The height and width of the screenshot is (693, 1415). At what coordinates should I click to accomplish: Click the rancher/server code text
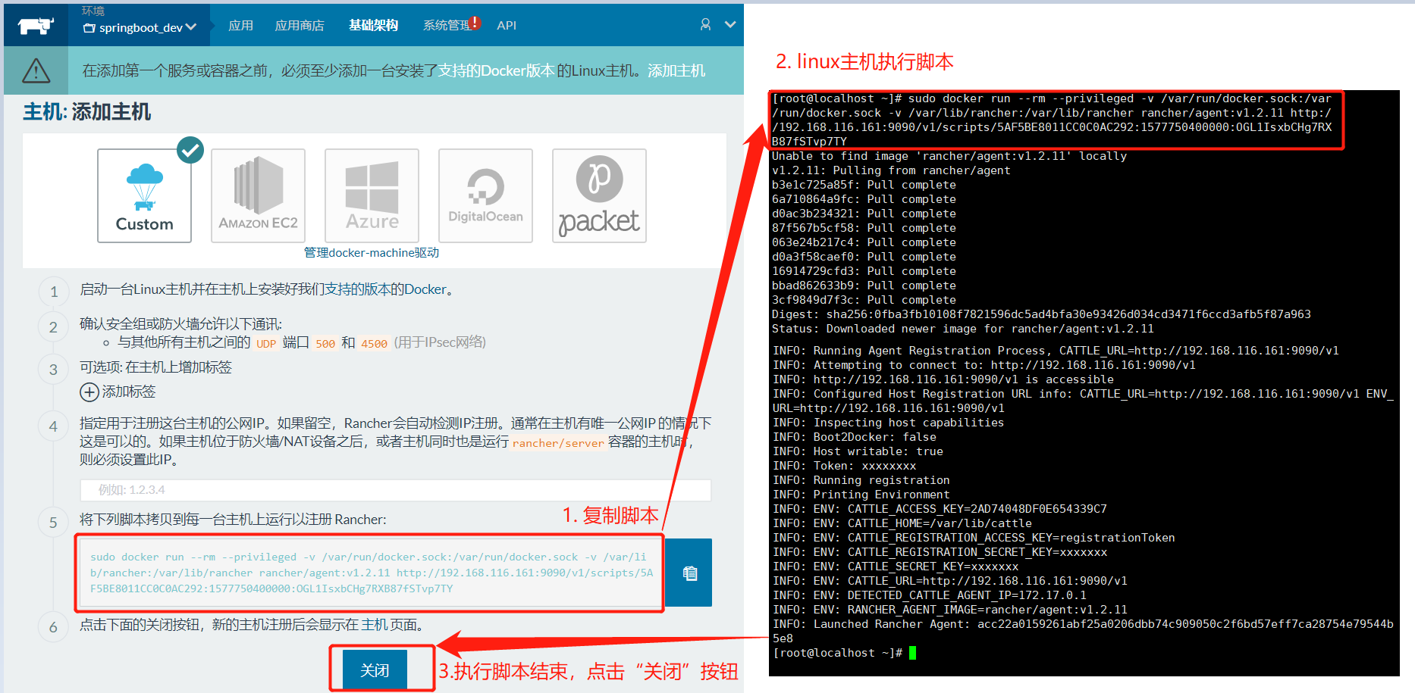(558, 443)
